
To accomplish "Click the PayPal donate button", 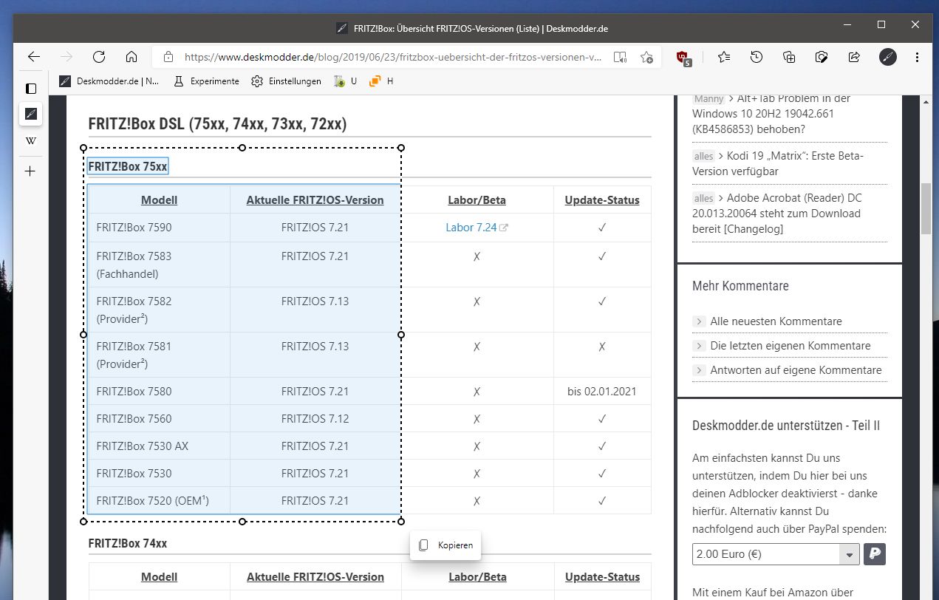I will (875, 554).
